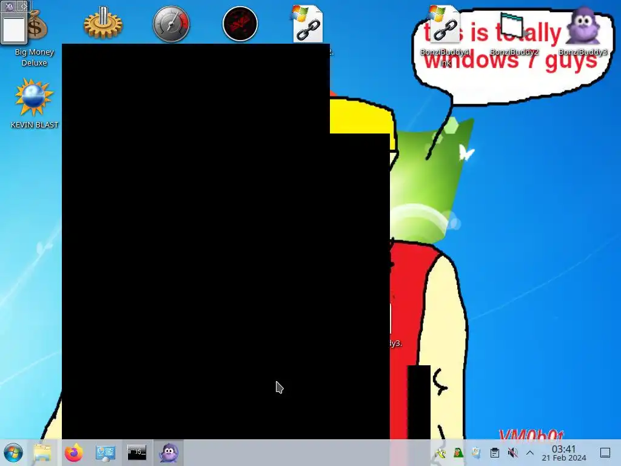
Task: Click the light blue document tray icon
Action: click(x=477, y=453)
